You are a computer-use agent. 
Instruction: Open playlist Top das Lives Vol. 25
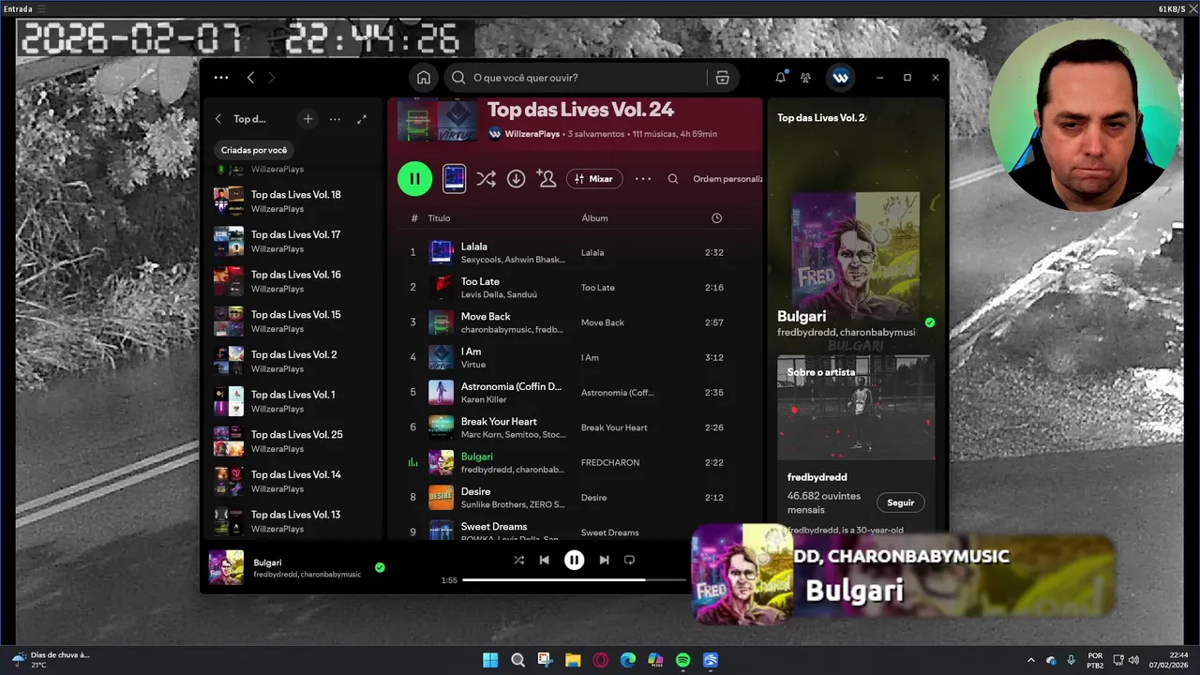293,441
